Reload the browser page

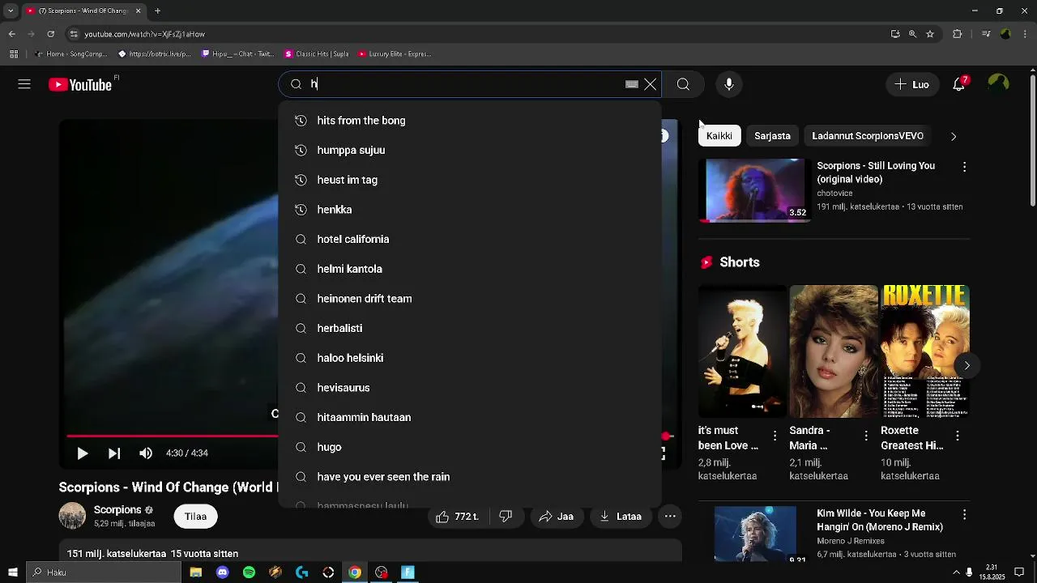51,34
